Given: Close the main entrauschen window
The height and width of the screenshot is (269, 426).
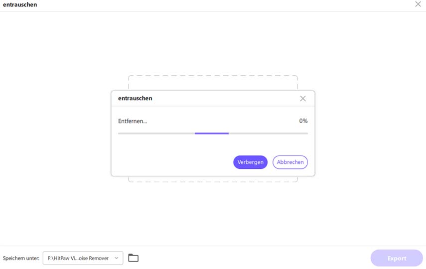Looking at the screenshot, I should click(x=418, y=4).
